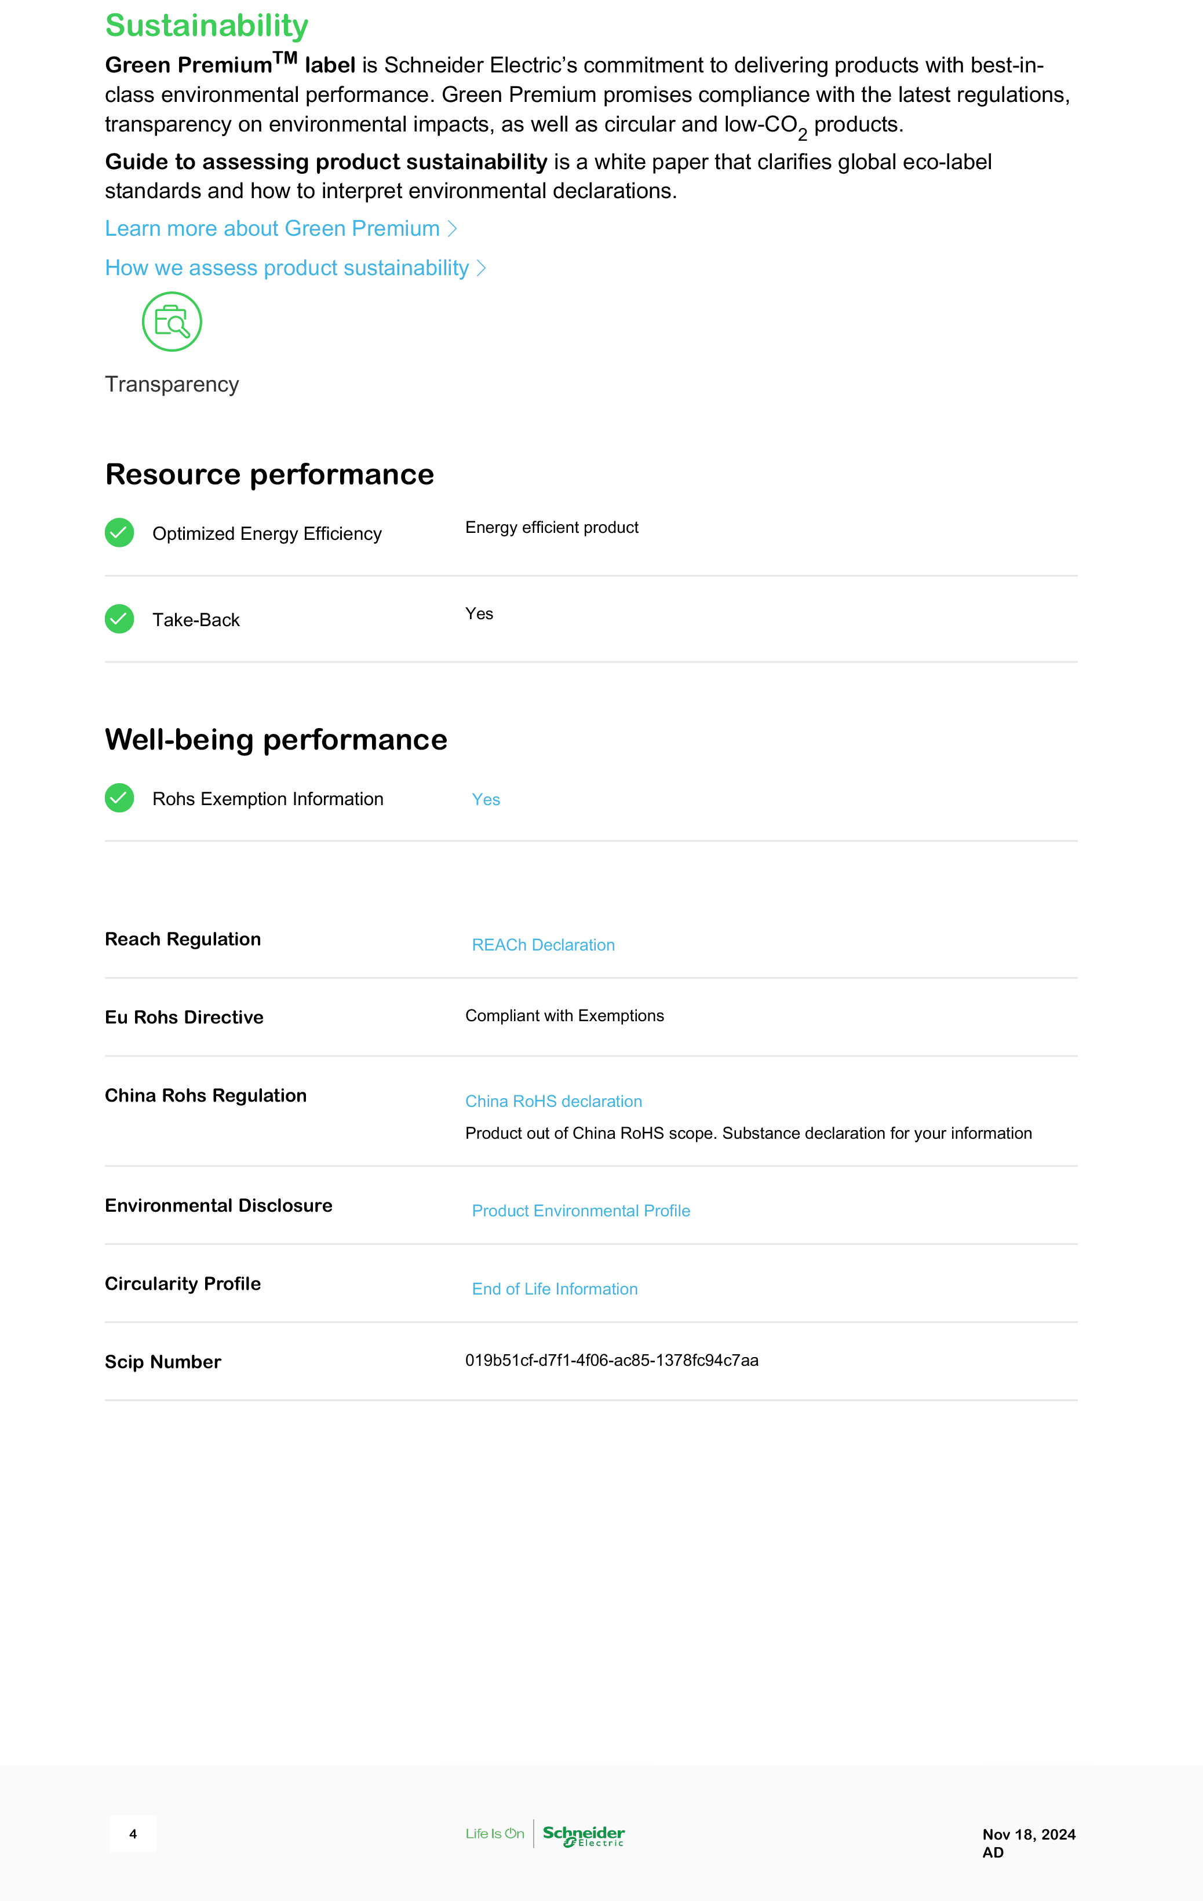The width and height of the screenshot is (1203, 1901).
Task: Click chevron after Green Premium link
Action: point(453,229)
